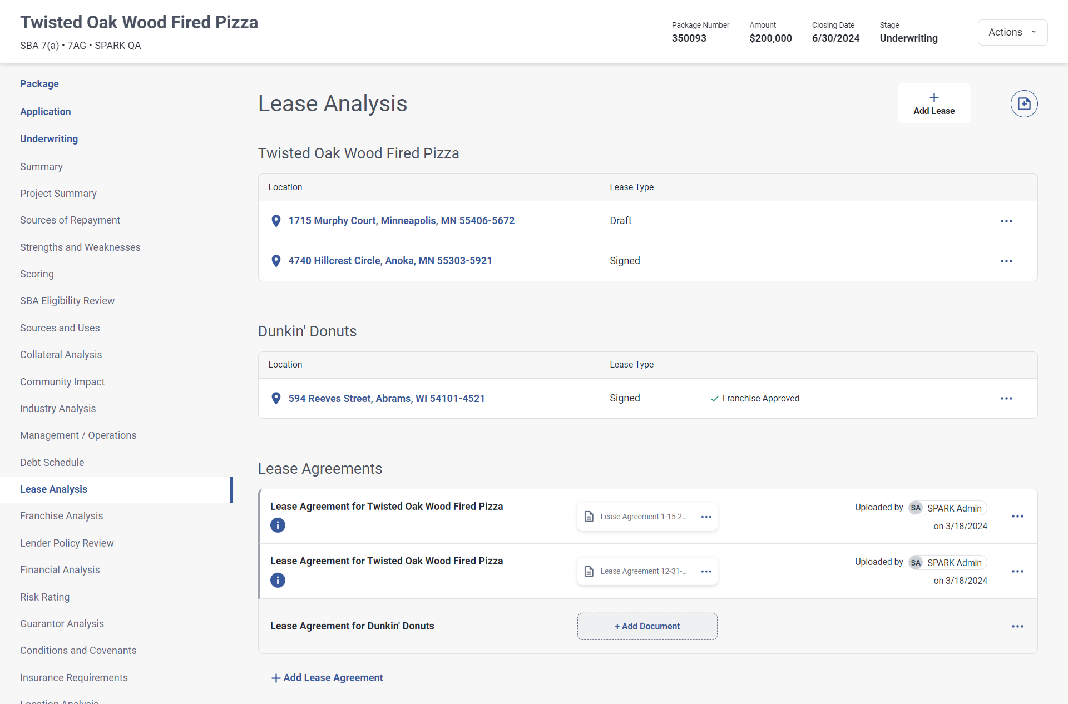Click map pin icon for 1715 Murphy Court

[x=276, y=221]
